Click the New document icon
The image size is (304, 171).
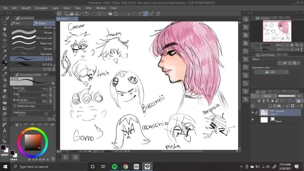[x=66, y=14]
